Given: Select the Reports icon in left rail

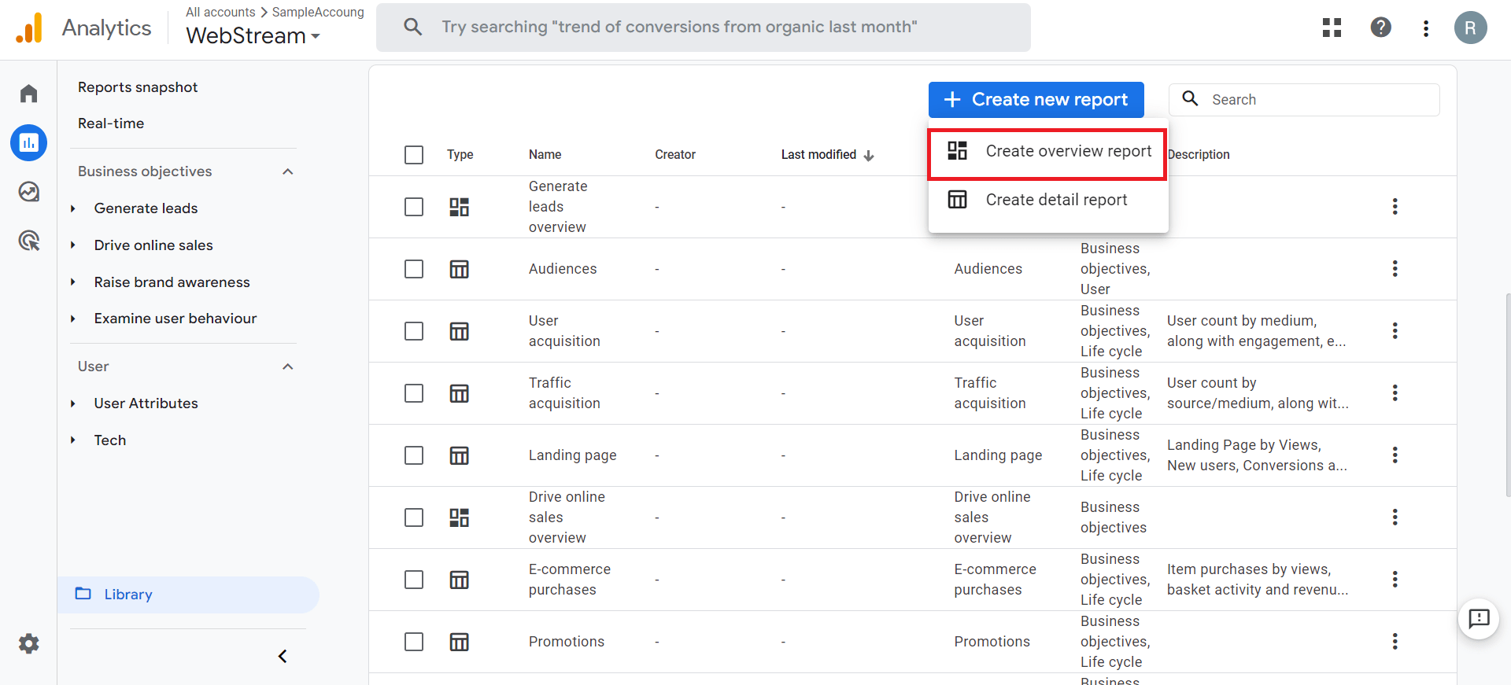Looking at the screenshot, I should click(29, 143).
